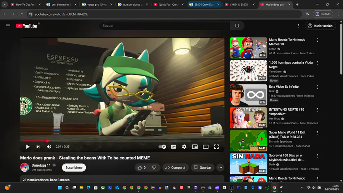Close the cmt bitcrusher tab

(75, 4)
